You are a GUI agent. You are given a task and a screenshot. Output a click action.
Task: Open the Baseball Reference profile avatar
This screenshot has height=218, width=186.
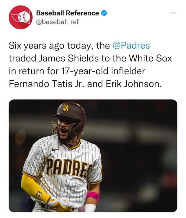(x=19, y=17)
